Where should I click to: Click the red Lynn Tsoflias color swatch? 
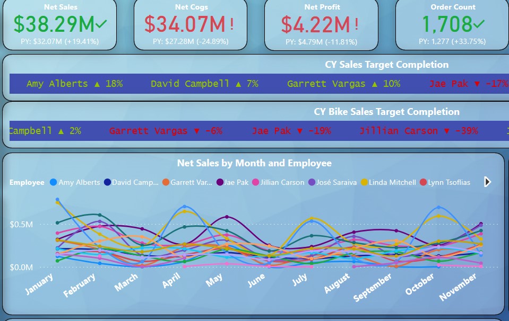coord(422,182)
